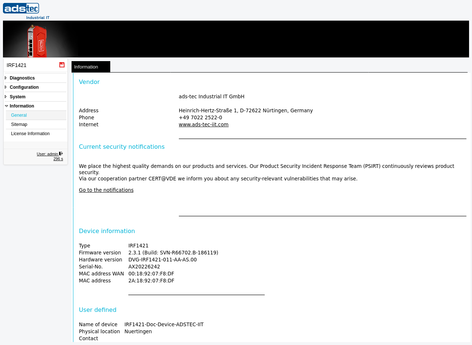472x345 pixels.
Task: Click the Current security notifications heading
Action: (x=122, y=147)
